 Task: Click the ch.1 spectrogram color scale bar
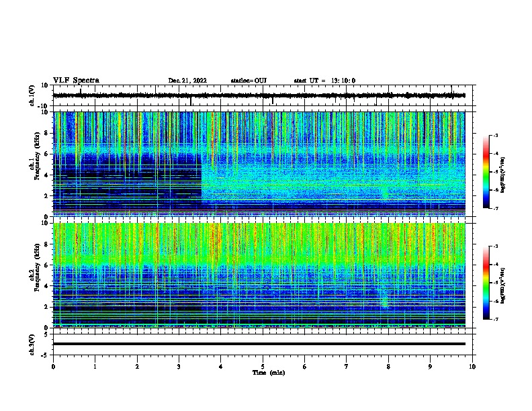tap(486, 172)
